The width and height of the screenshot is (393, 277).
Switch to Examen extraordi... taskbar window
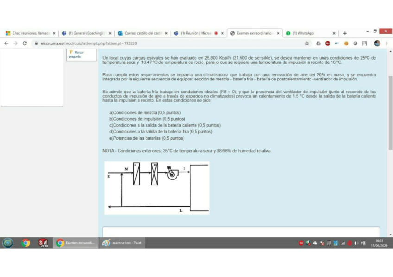(x=76, y=243)
